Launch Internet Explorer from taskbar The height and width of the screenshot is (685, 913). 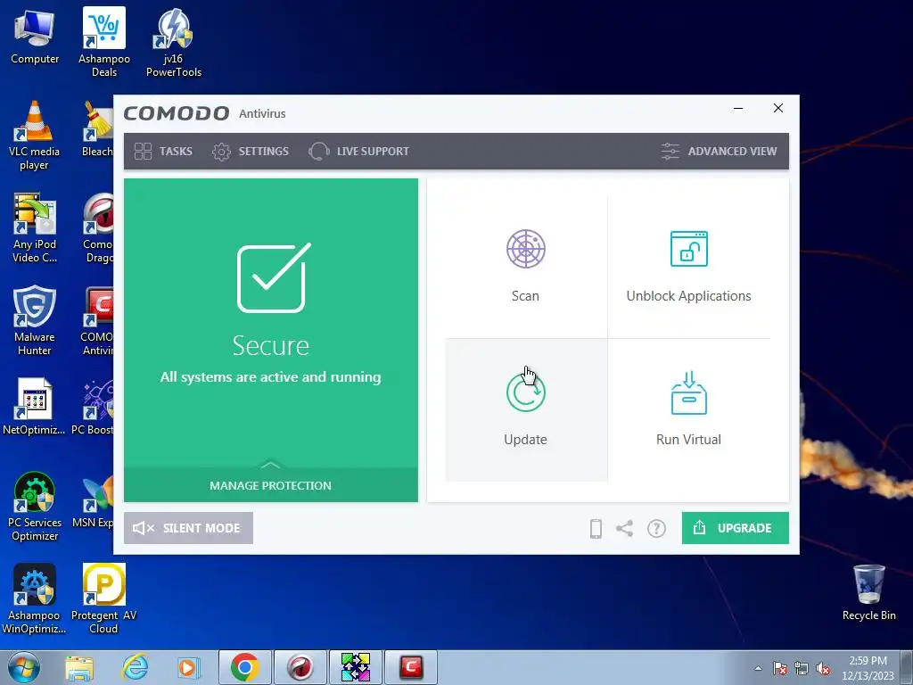tap(136, 667)
